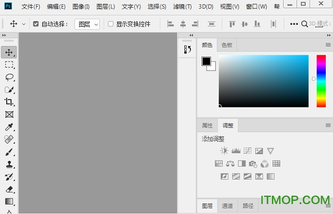Click the rainbow hue slider strip
The width and height of the screenshot is (333, 214).
pos(321,81)
